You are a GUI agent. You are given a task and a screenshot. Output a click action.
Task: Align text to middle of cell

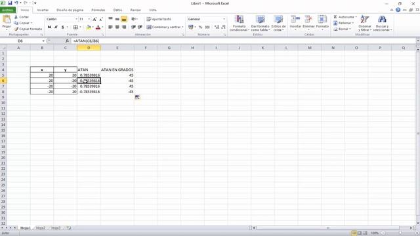117,19
